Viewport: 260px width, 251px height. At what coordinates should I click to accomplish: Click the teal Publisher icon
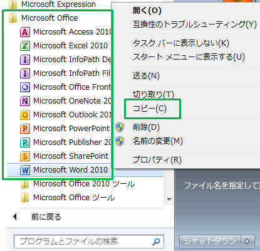click(x=25, y=142)
